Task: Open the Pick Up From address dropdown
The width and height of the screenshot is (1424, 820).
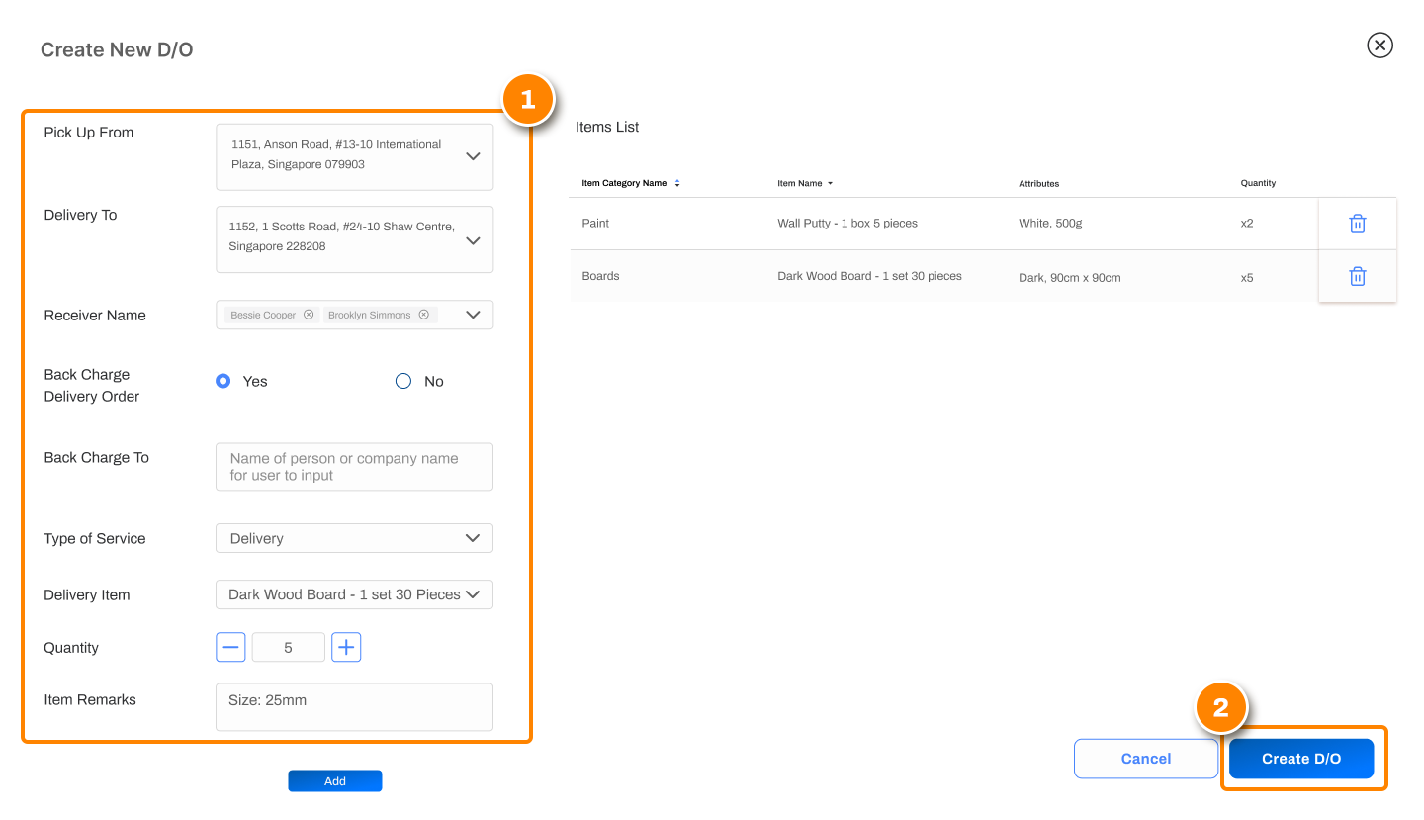Action: click(x=354, y=156)
